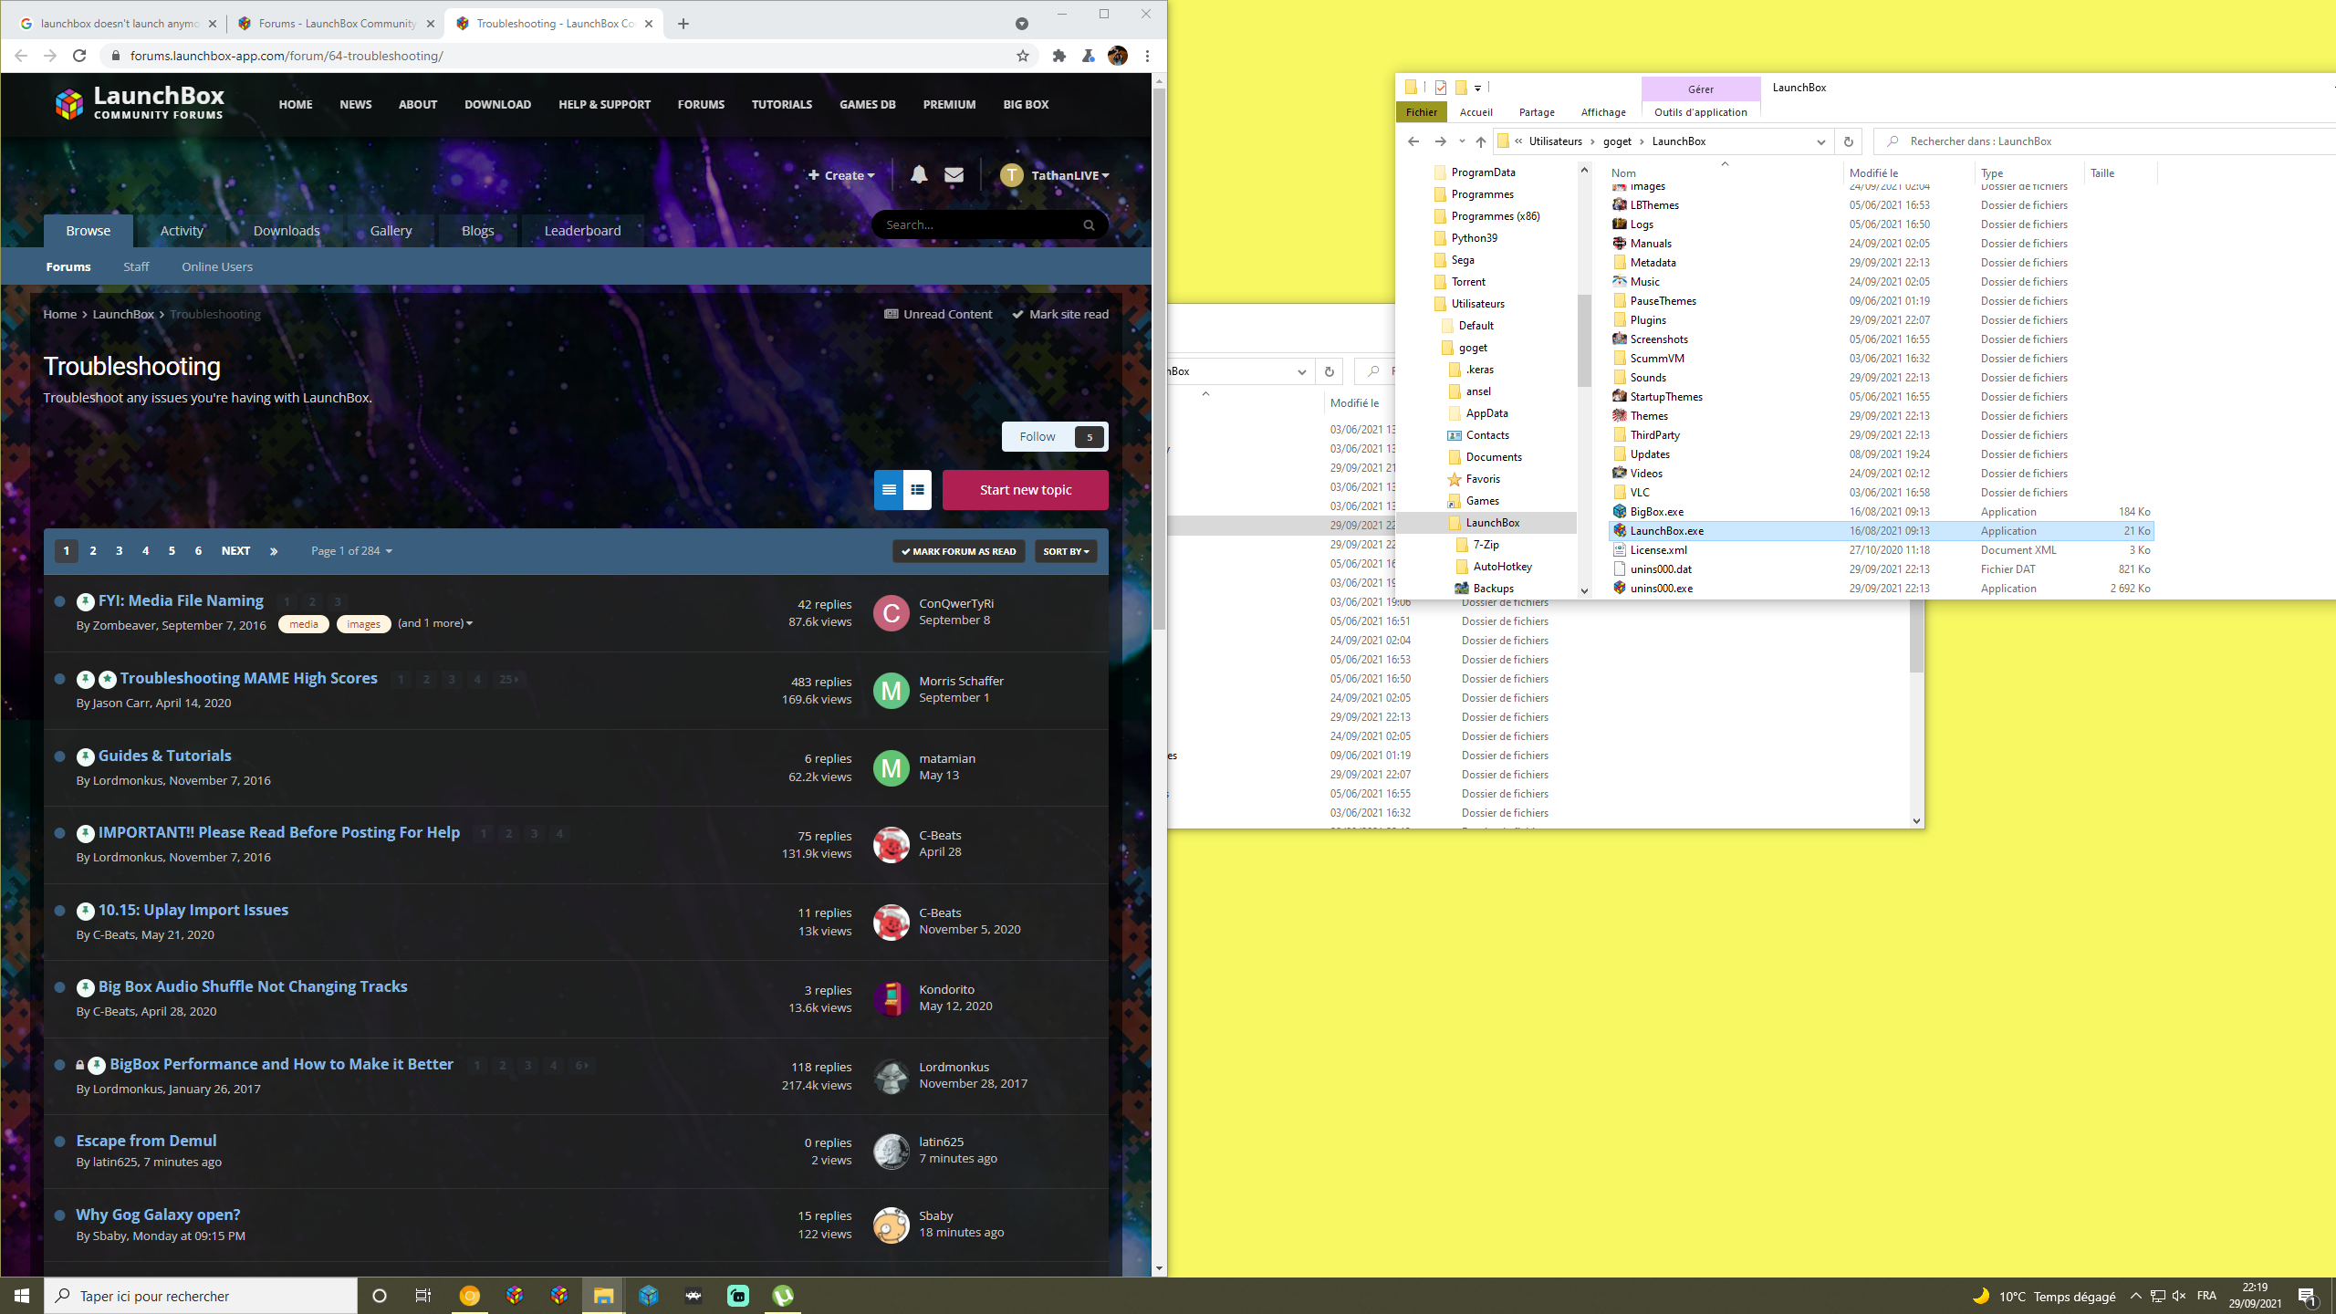Go up one folder in LaunchBox Explorer

[1480, 141]
